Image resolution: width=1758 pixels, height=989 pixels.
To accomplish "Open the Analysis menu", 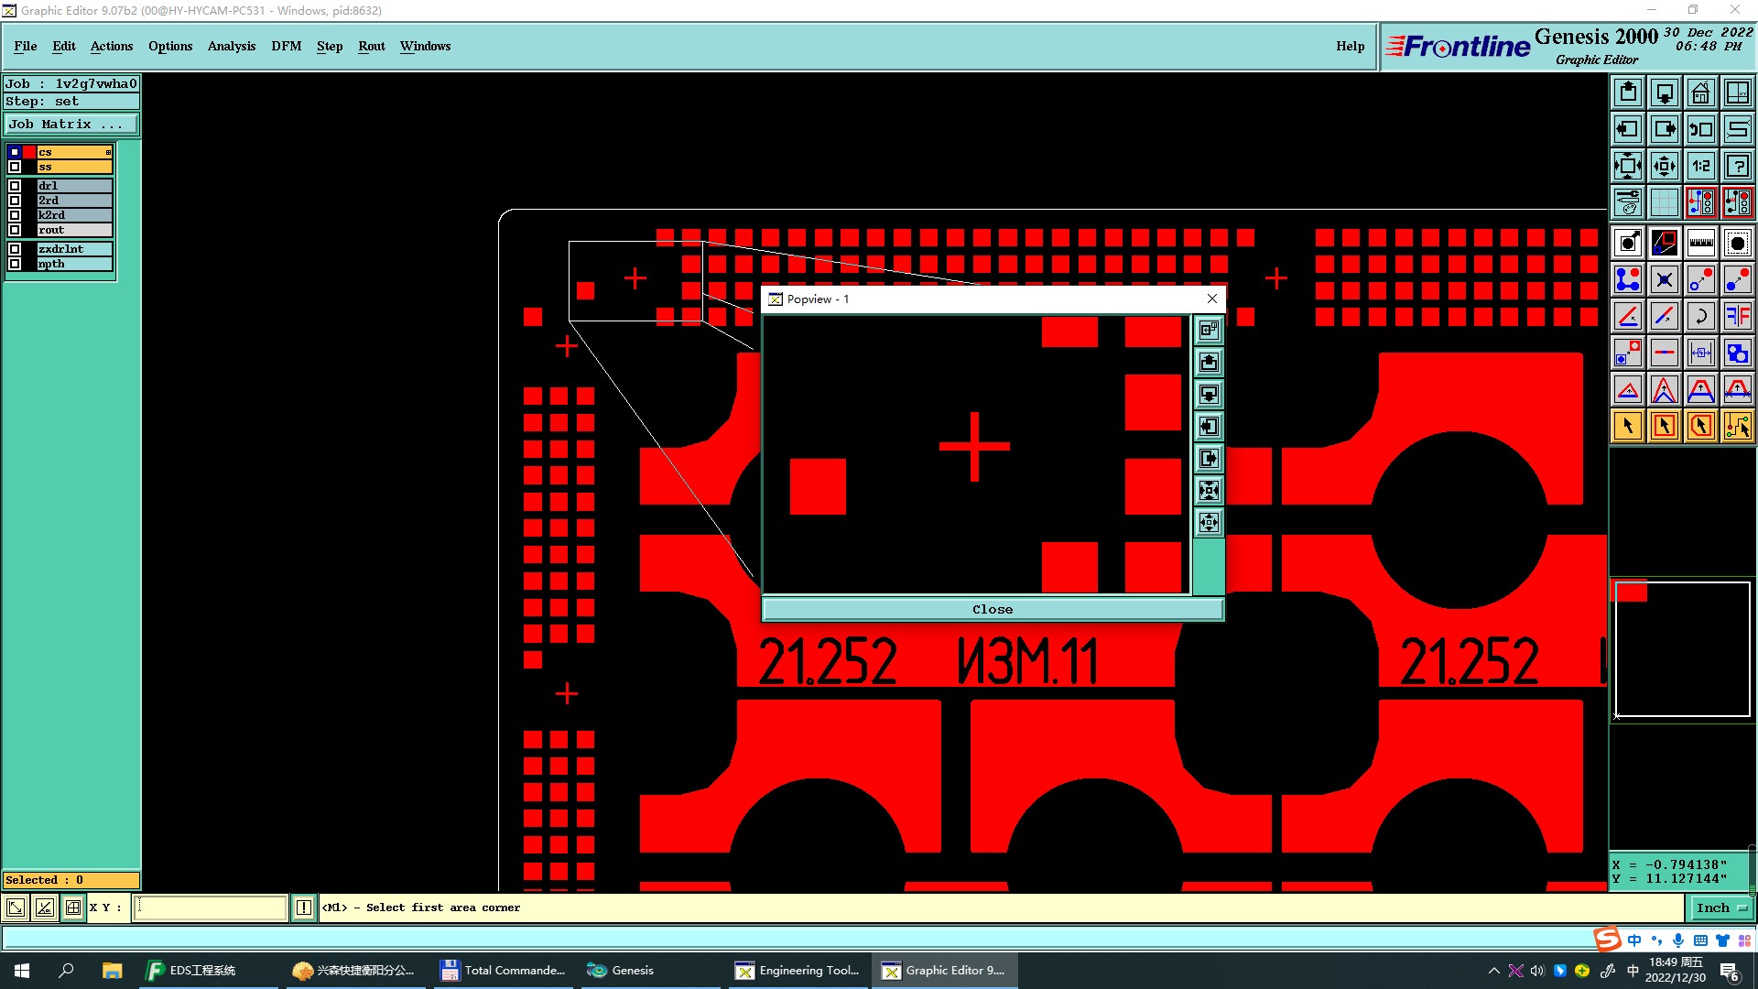I will point(231,46).
